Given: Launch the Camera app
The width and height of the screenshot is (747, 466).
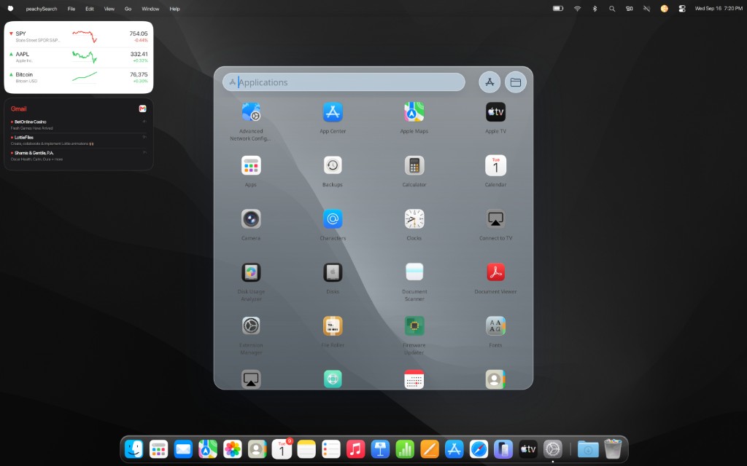Looking at the screenshot, I should pos(251,219).
